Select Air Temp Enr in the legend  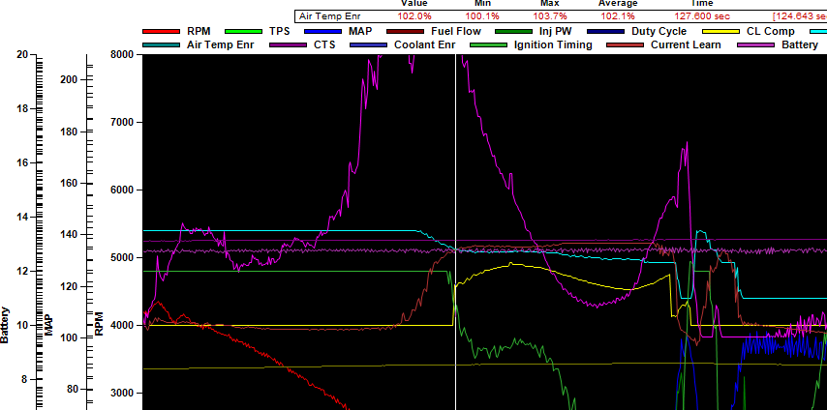pyautogui.click(x=221, y=45)
